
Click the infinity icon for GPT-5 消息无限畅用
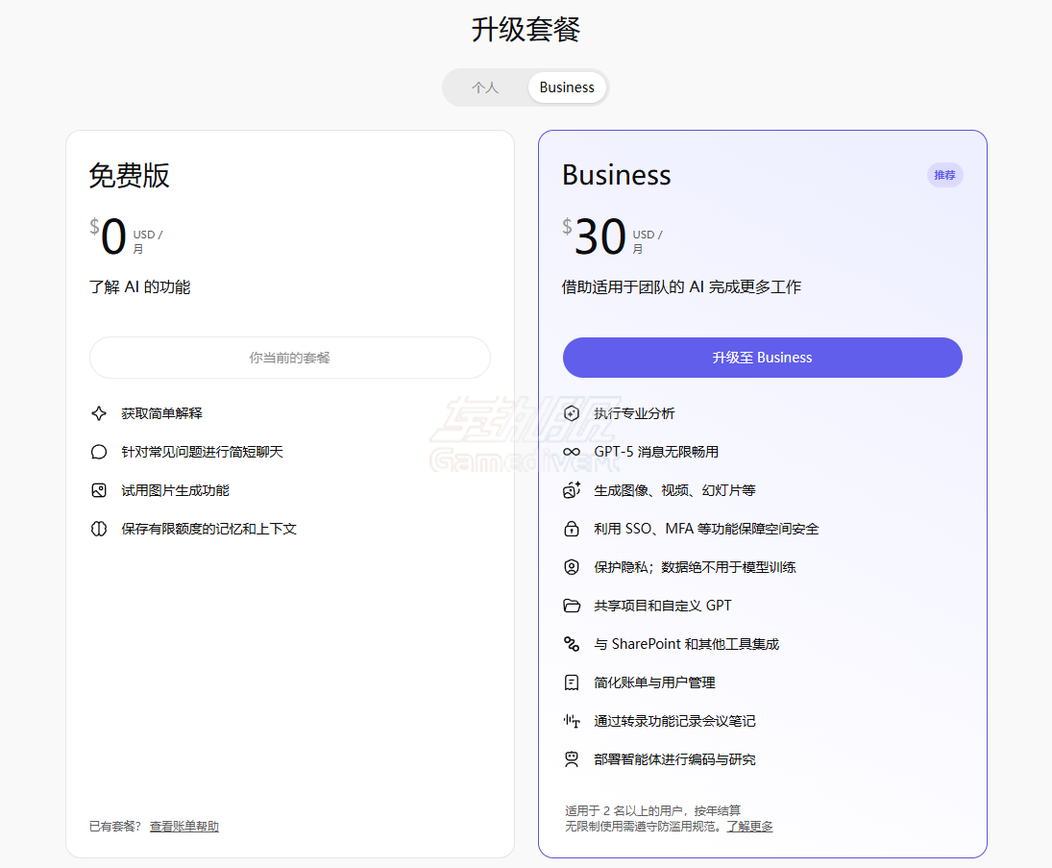click(572, 452)
